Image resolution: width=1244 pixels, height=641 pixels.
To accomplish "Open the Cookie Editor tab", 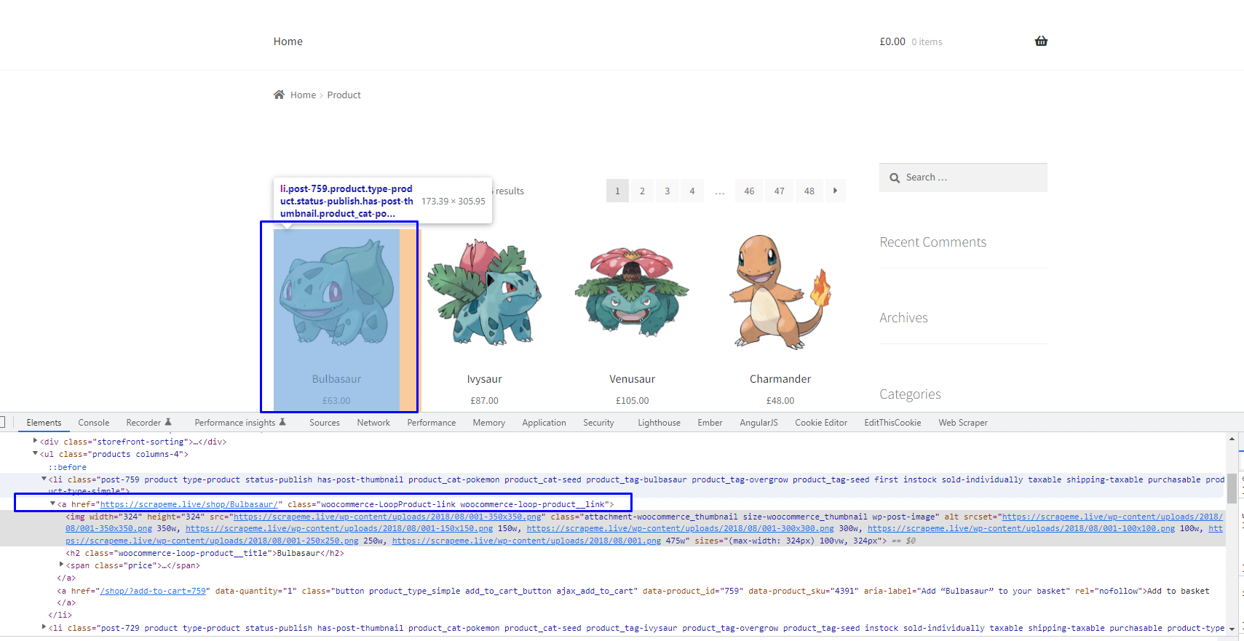I will click(x=821, y=423).
